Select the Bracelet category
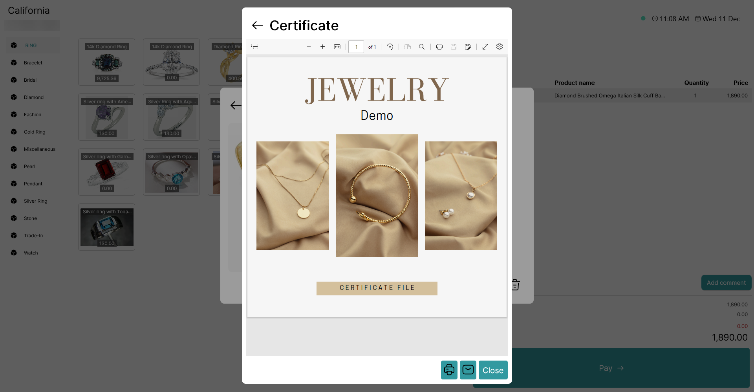Viewport: 754px width, 392px height. click(x=33, y=63)
